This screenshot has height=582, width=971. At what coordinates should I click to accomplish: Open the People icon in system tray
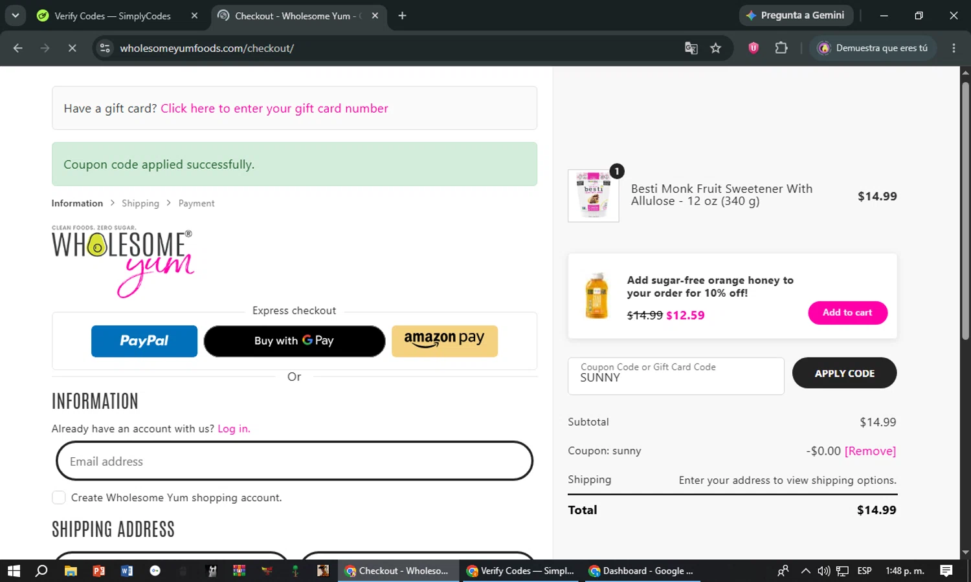[783, 571]
